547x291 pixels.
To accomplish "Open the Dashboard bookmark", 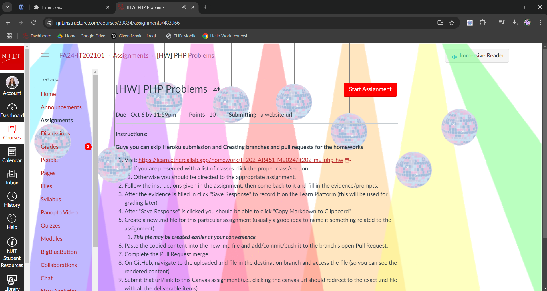I will coord(37,36).
